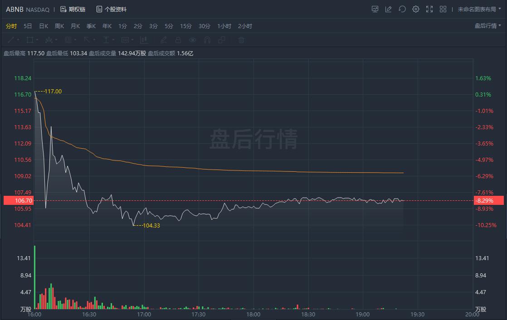This screenshot has height=320, width=507.
Task: Expand the 盘后行情 session dropdown
Action: click(x=487, y=26)
